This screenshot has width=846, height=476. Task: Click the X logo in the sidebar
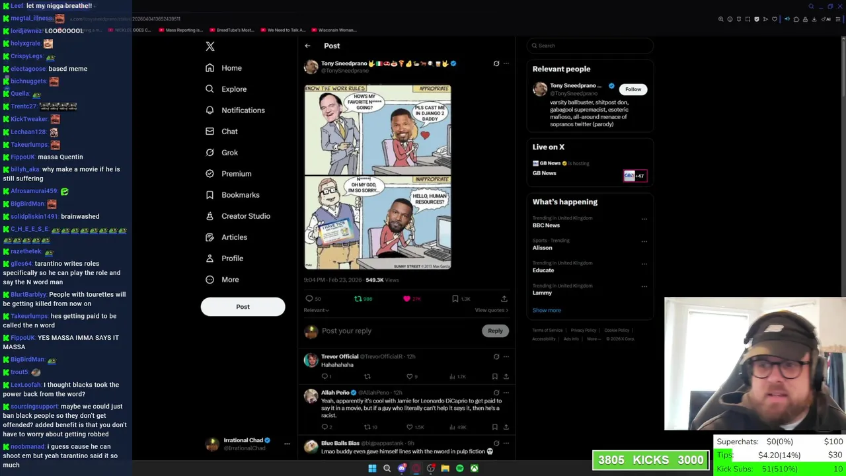pyautogui.click(x=210, y=46)
